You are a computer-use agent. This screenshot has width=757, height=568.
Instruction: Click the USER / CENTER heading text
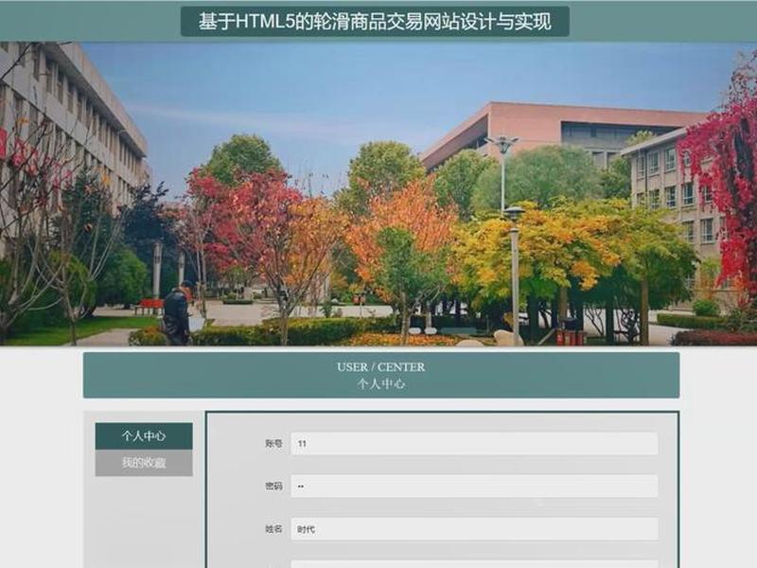point(381,367)
